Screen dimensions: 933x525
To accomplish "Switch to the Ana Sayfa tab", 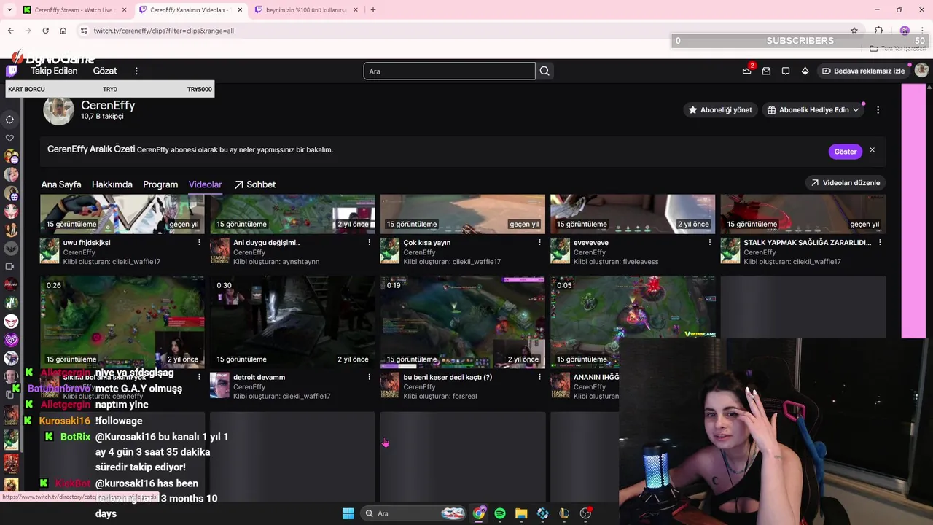I will click(x=61, y=184).
